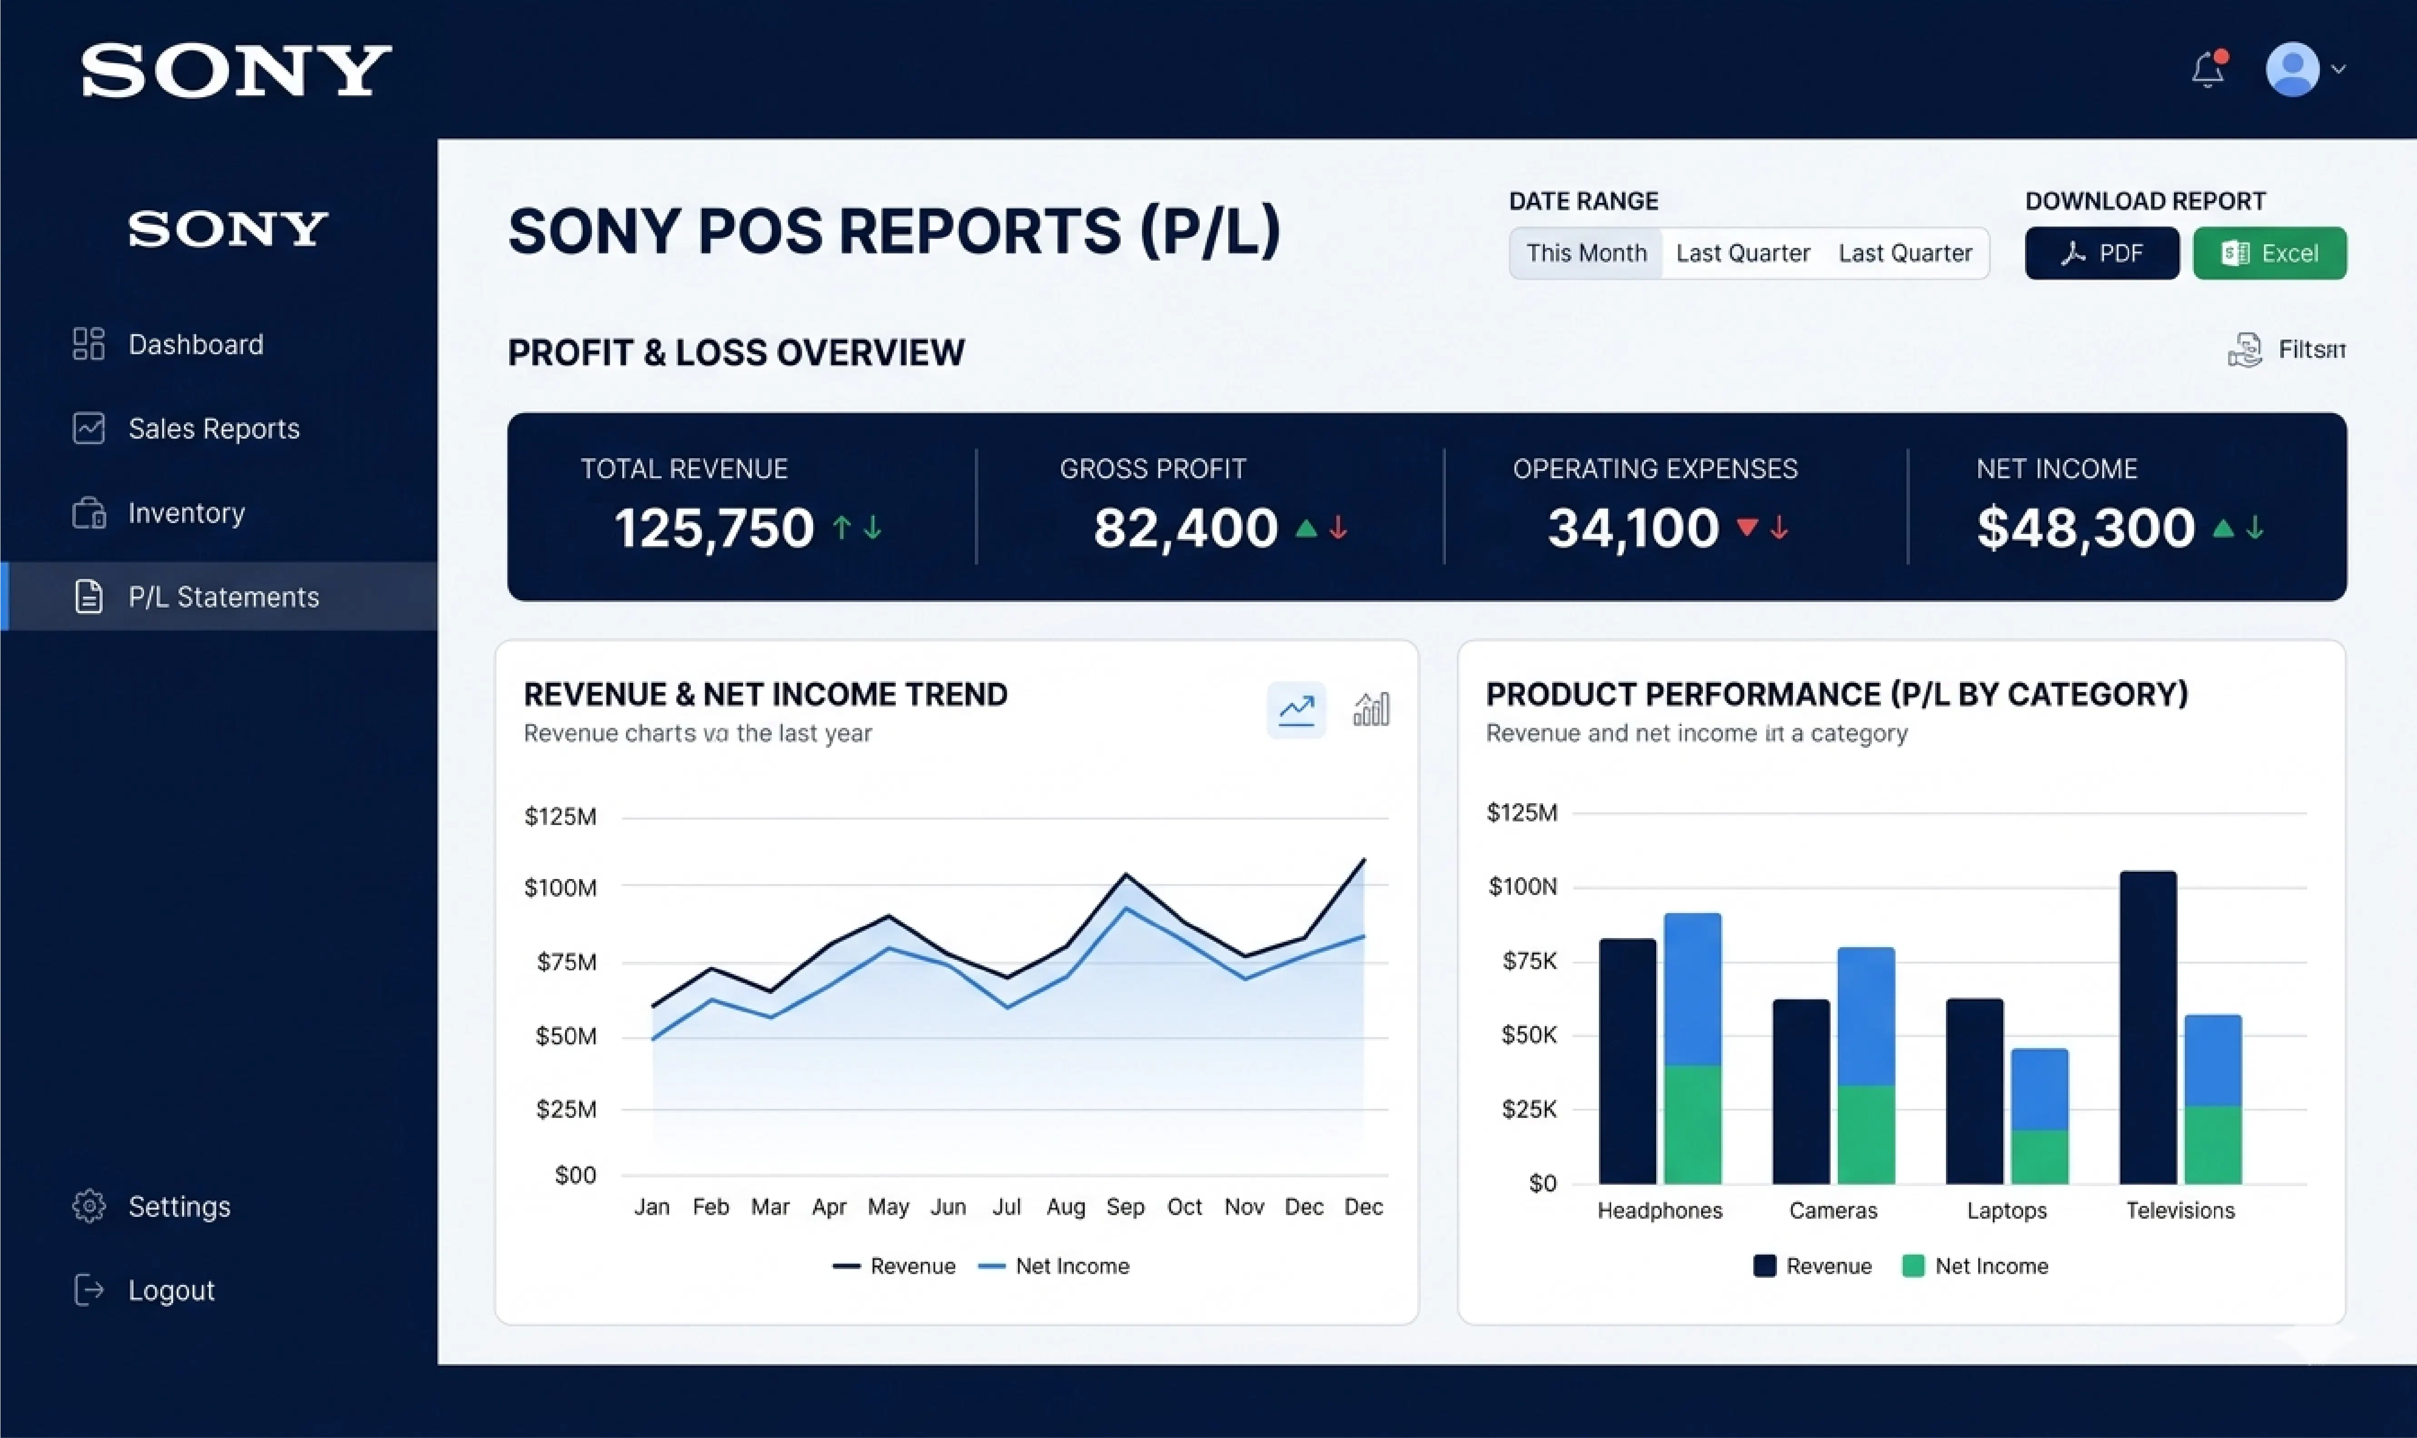Expand the user menu chevron
Screen dimensions: 2417x1438
(x=2338, y=70)
